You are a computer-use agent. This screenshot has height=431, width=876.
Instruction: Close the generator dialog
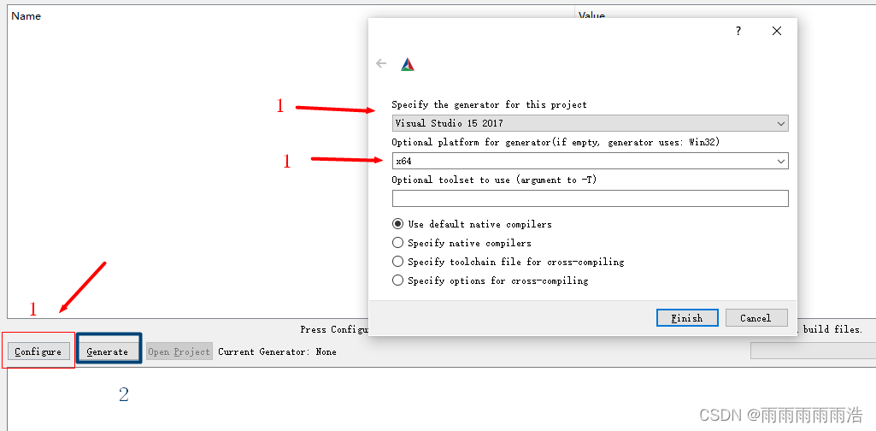point(776,31)
